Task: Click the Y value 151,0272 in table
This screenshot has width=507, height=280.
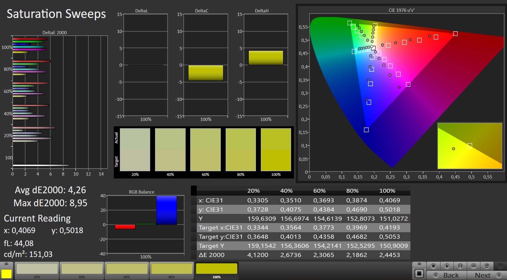Action: (x=394, y=219)
